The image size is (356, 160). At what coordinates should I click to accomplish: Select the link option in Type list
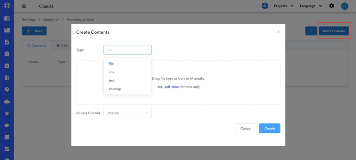(x=127, y=72)
